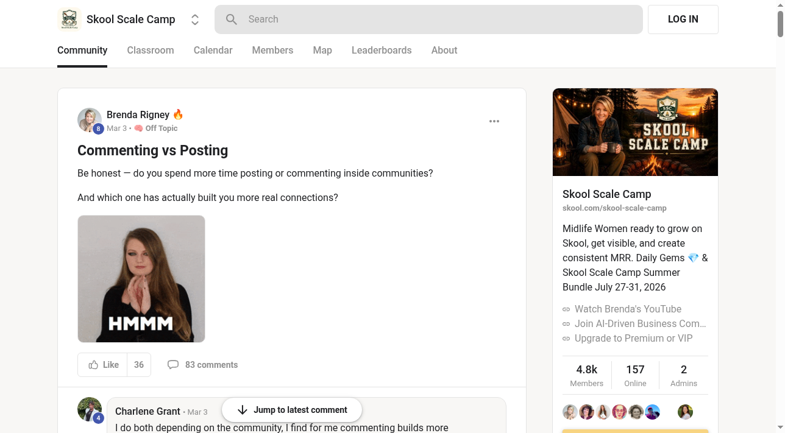Open Join AI-Driven Business Community link
Image resolution: width=785 pixels, height=433 pixels.
click(641, 324)
